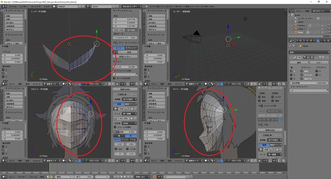Remove the Mirror modifier with its X button
The width and height of the screenshot is (331, 179).
click(x=327, y=57)
